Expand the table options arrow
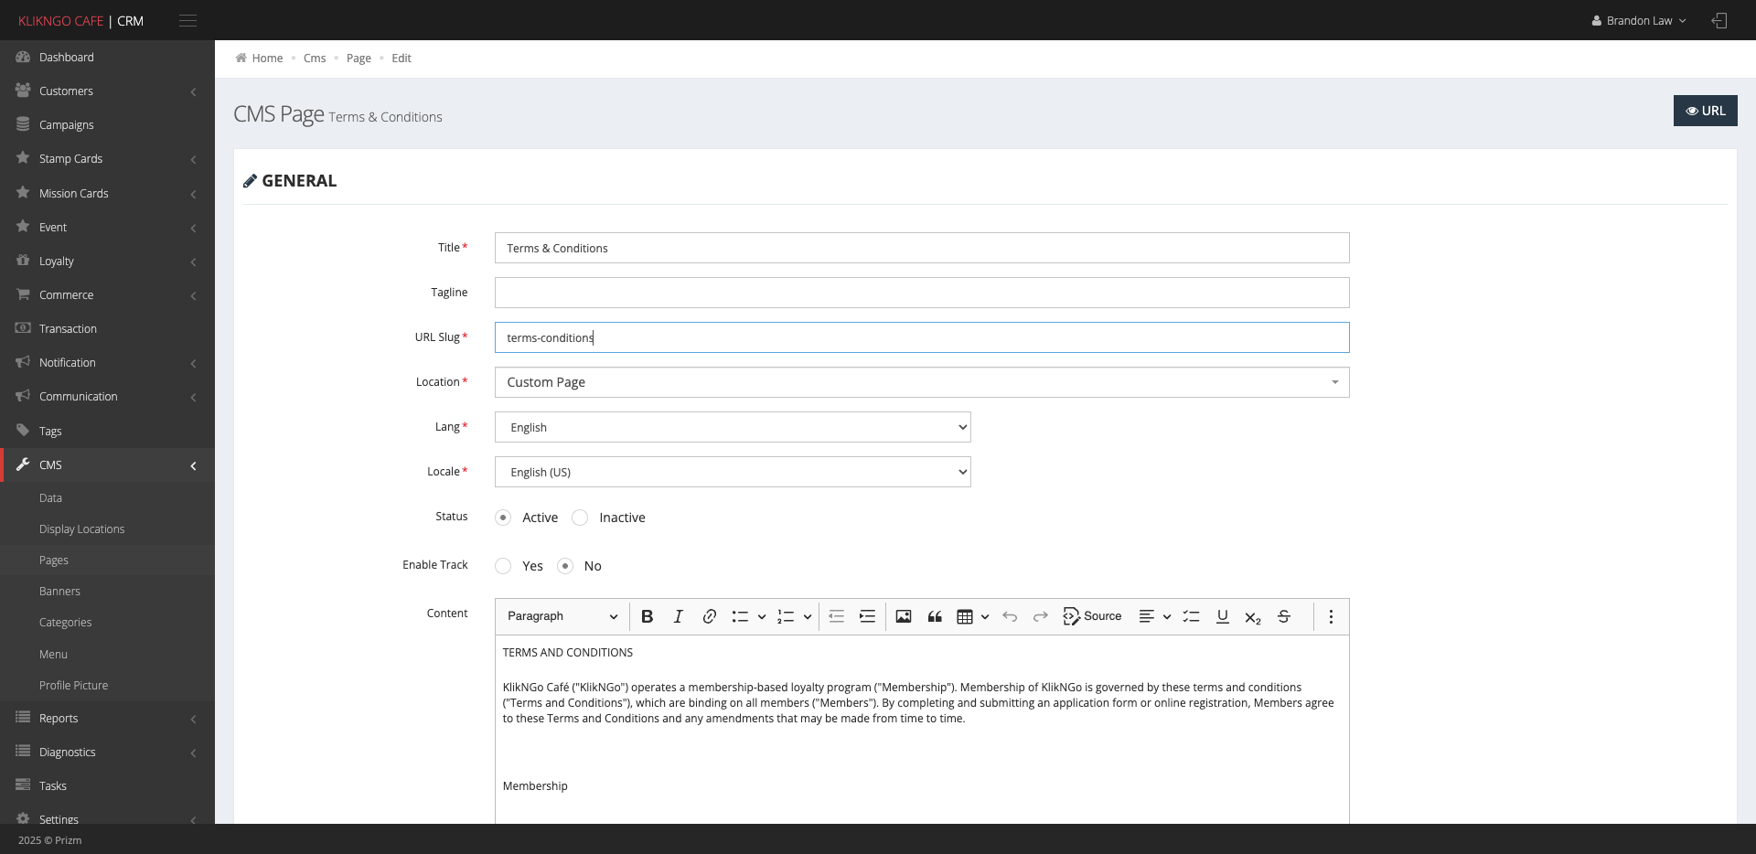 [x=985, y=617]
